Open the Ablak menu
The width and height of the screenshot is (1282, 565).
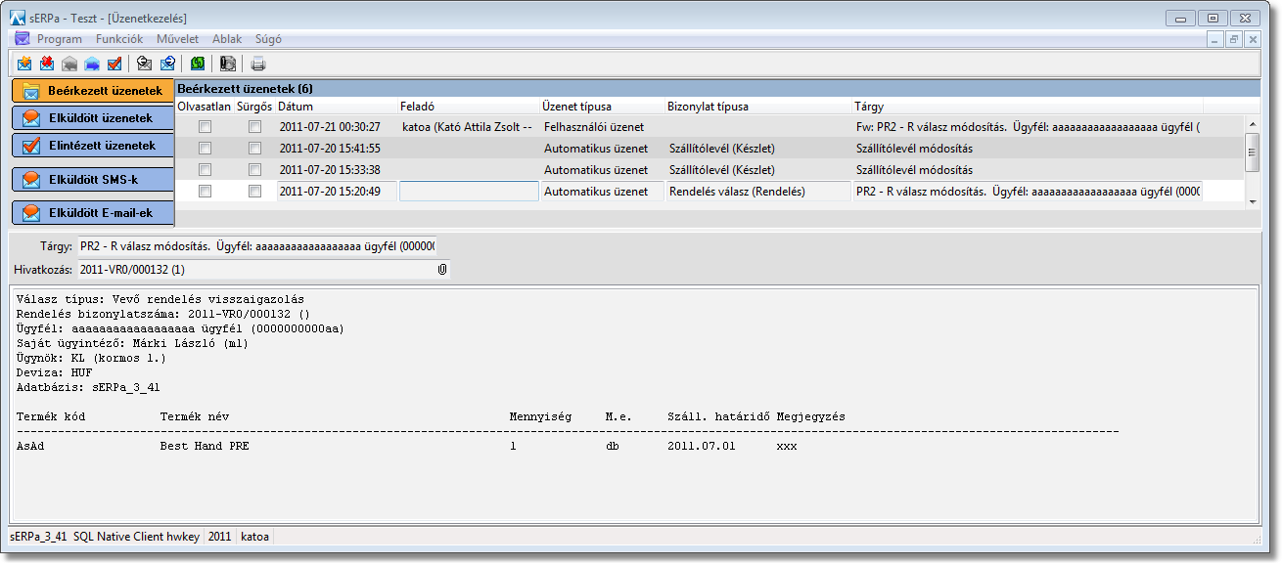click(227, 39)
